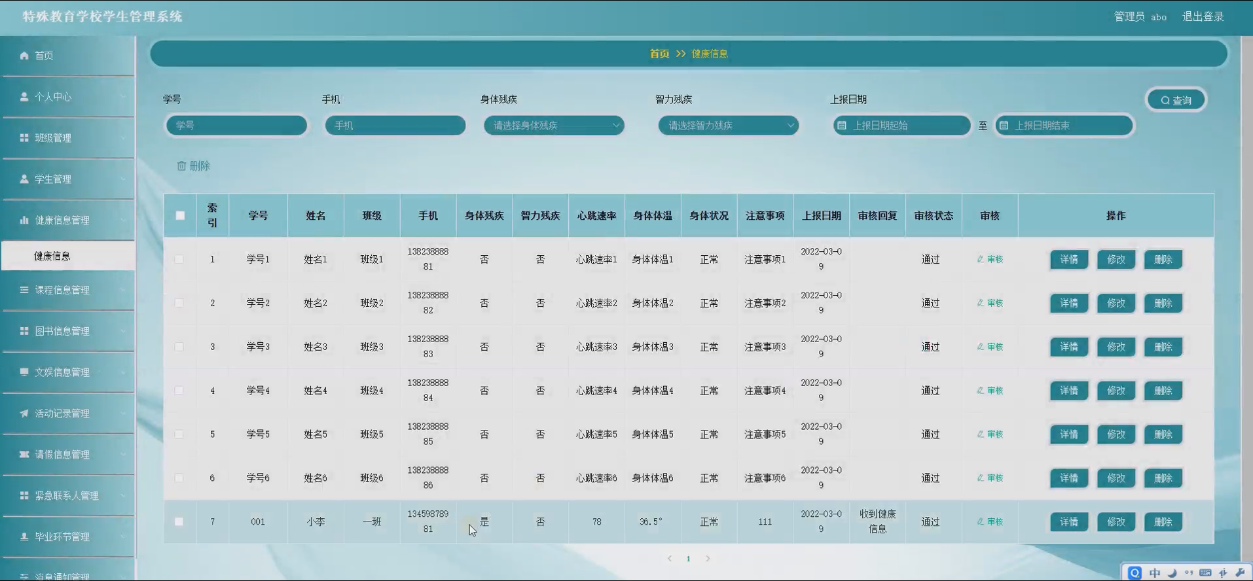This screenshot has width=1253, height=581.
Task: Collapse the 健康信息管理 sidebar arrow
Action: [123, 220]
